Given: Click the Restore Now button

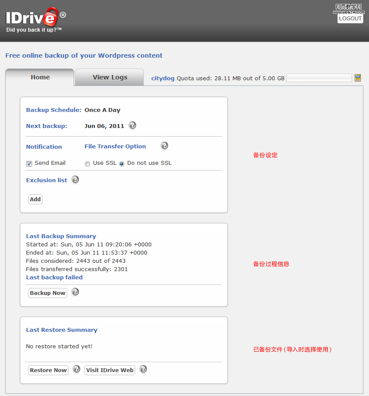Looking at the screenshot, I should 48,370.
